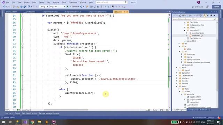Screen dimensions: 223x125
Task: Click the Visual Studio taskbar icon
Action: [x=25, y=122]
